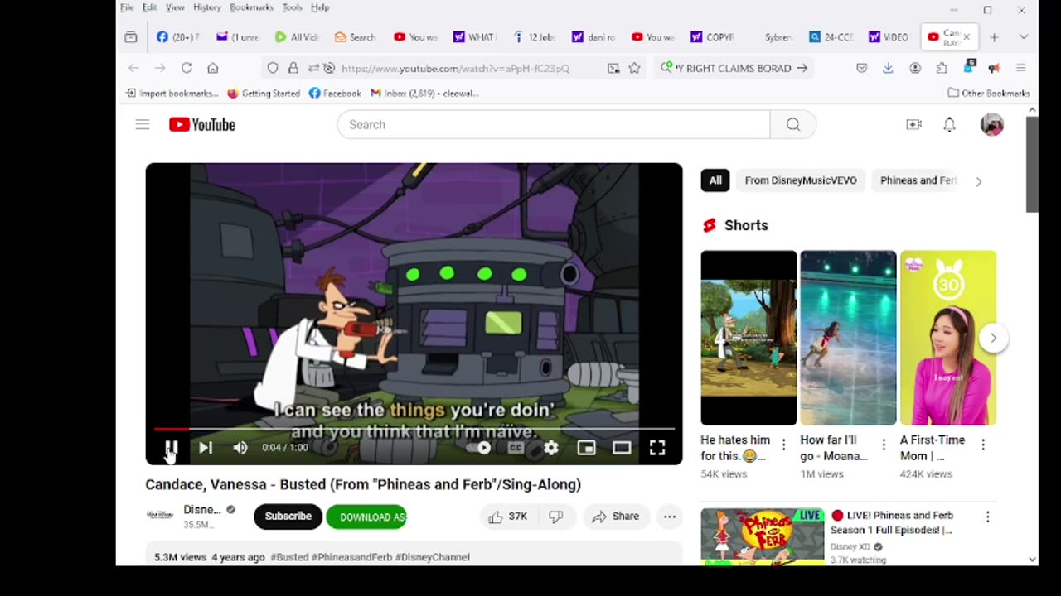The image size is (1061, 596).
Task: Open 'A First-Time Mom' Short
Action: 948,338
